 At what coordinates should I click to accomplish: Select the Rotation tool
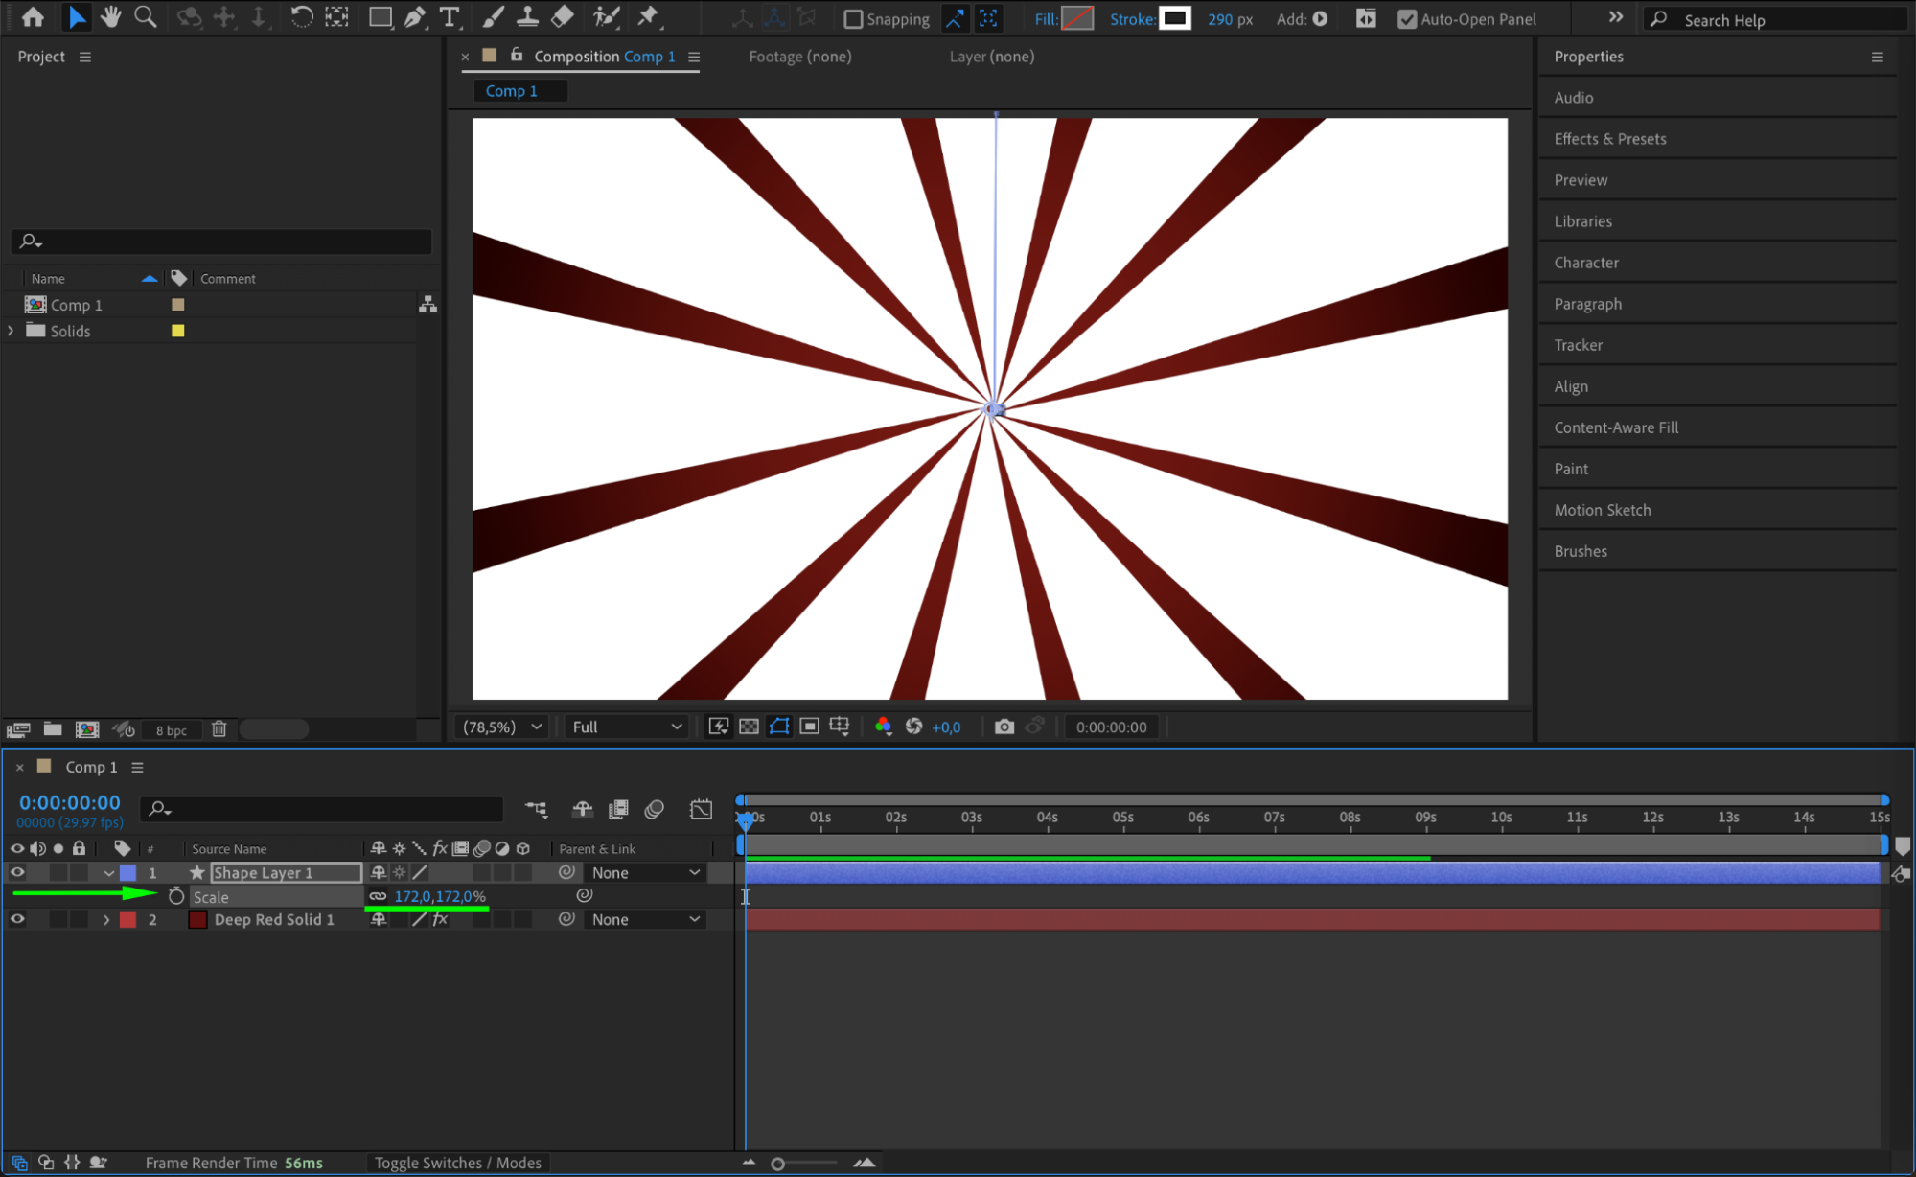coord(301,17)
